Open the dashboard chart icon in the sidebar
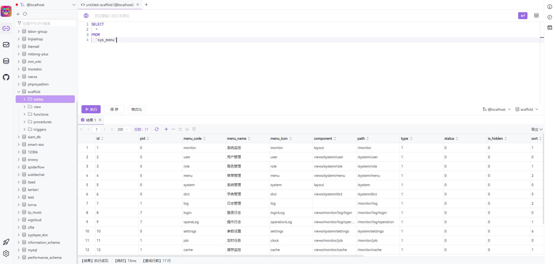This screenshot has width=555, height=264. (x=6, y=45)
